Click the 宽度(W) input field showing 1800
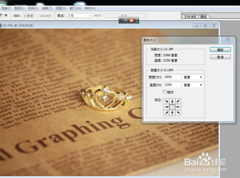The height and width of the screenshot is (178, 240). tap(172, 77)
